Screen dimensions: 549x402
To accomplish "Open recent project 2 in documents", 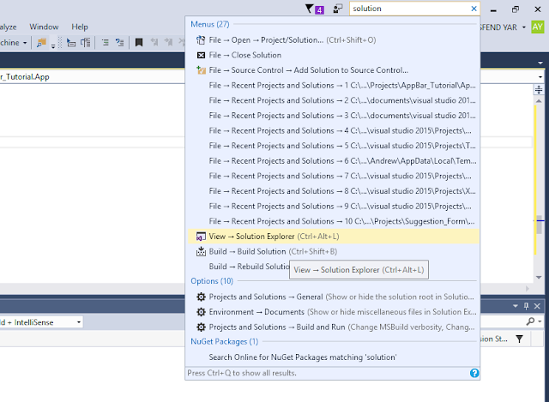I will (x=334, y=100).
